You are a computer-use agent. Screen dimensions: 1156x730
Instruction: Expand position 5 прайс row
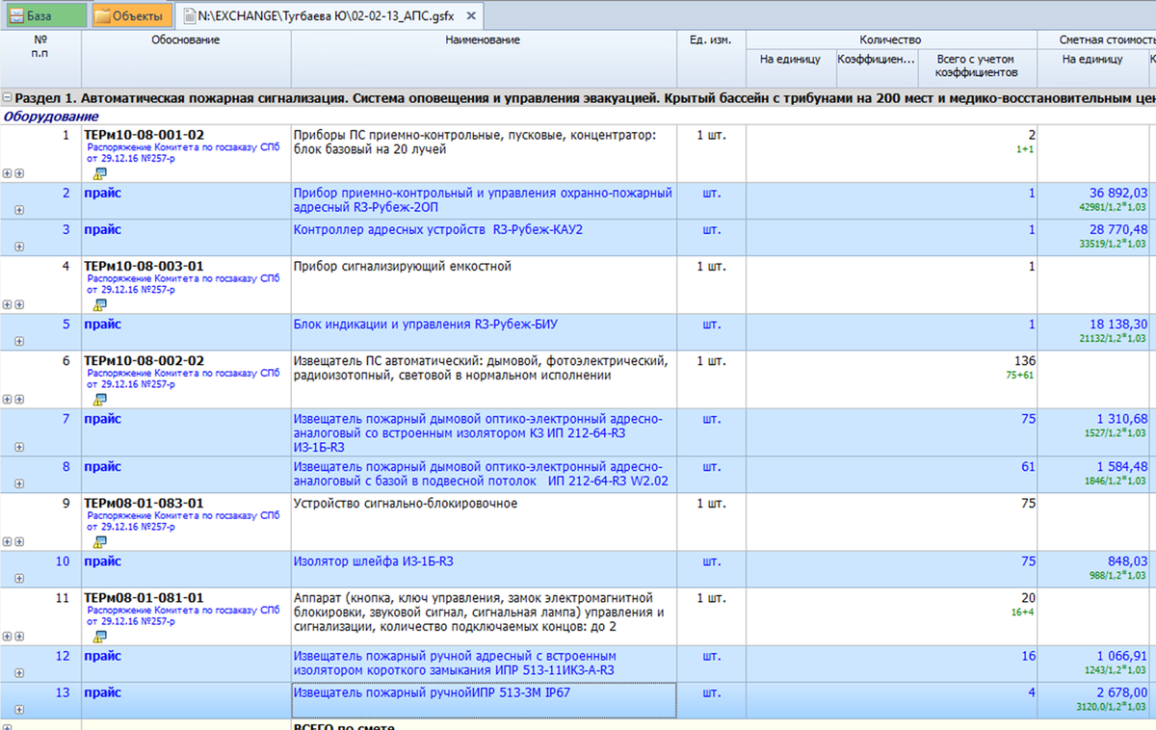[18, 341]
